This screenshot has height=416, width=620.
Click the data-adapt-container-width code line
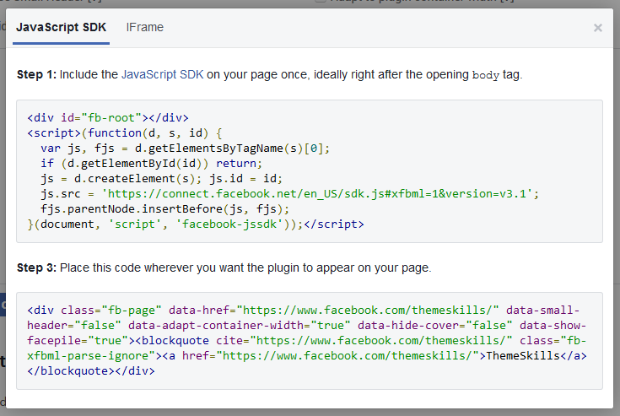pos(307,326)
